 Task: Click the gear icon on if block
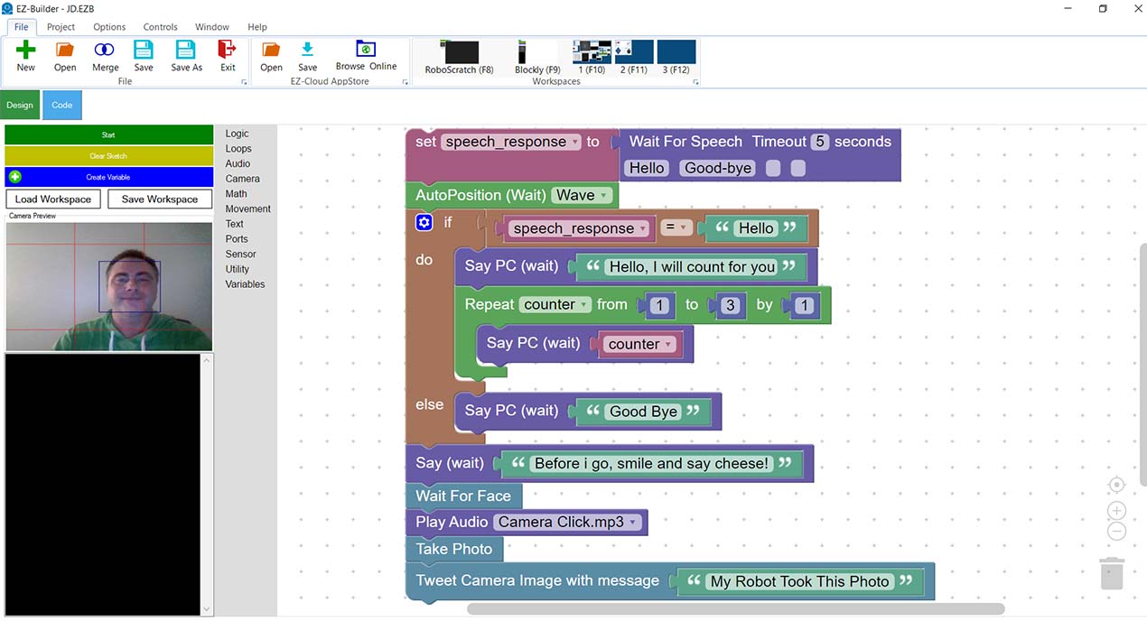click(424, 222)
